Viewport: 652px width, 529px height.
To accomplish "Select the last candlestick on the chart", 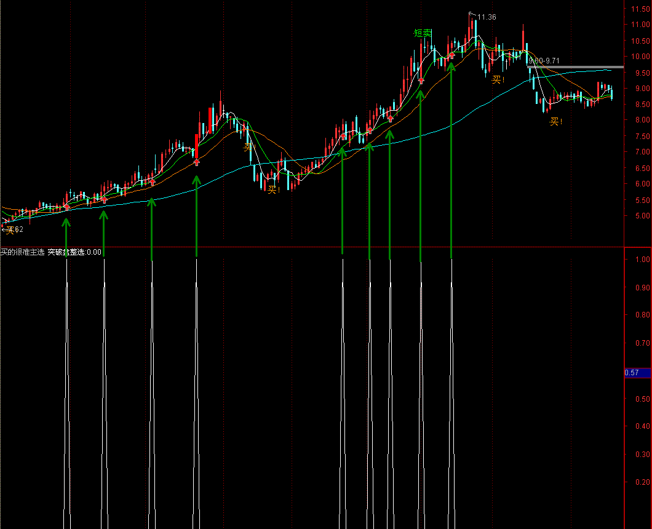I will click(611, 93).
